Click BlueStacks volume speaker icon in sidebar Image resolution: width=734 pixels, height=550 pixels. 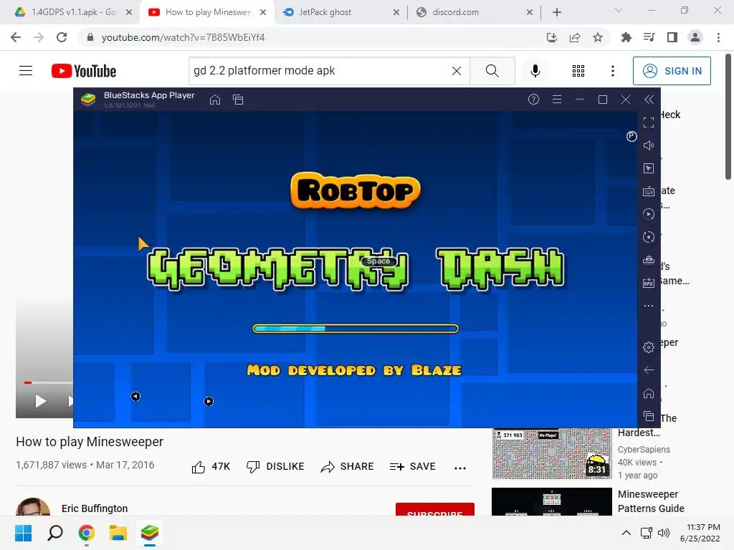coord(649,145)
